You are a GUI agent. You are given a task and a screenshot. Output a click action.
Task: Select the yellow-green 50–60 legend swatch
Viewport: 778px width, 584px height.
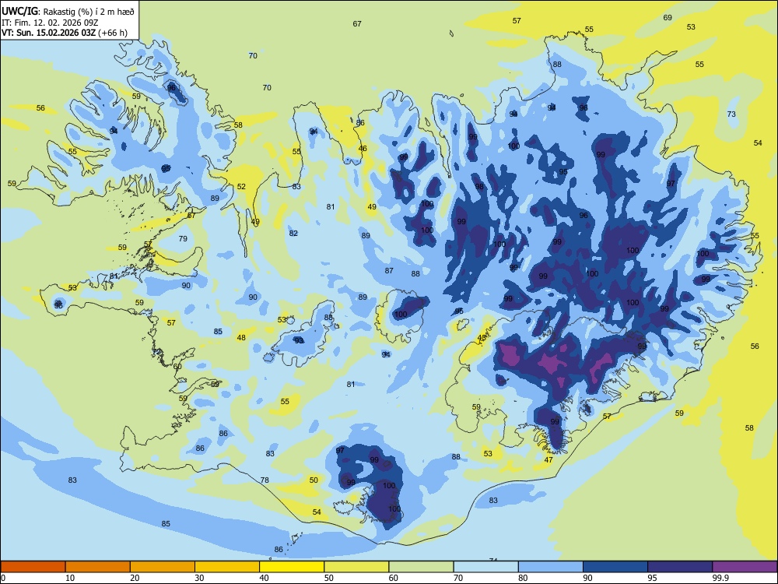tap(356, 567)
